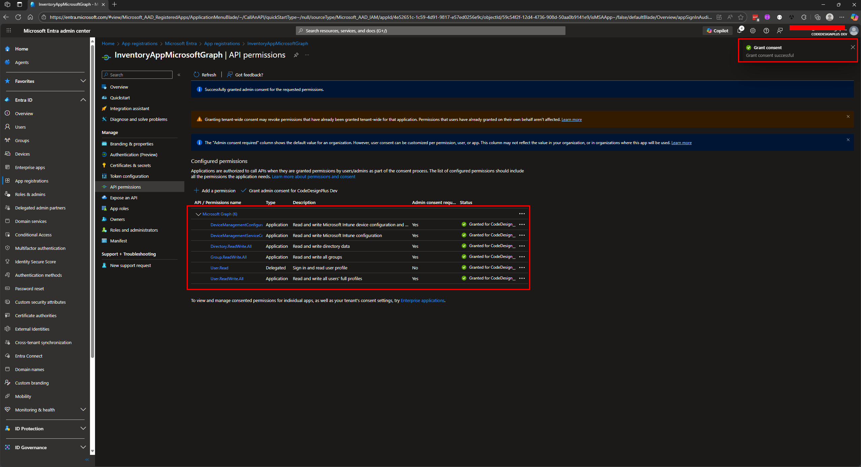Open Got feedback? in the toolbar
The image size is (861, 467).
[245, 75]
